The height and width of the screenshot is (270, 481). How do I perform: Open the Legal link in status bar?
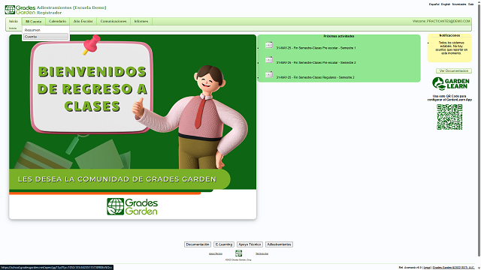point(427,268)
